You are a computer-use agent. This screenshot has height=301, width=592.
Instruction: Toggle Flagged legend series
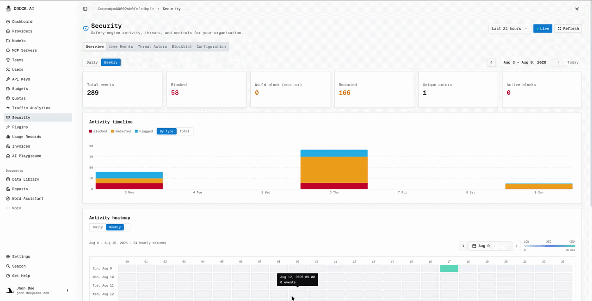point(144,131)
